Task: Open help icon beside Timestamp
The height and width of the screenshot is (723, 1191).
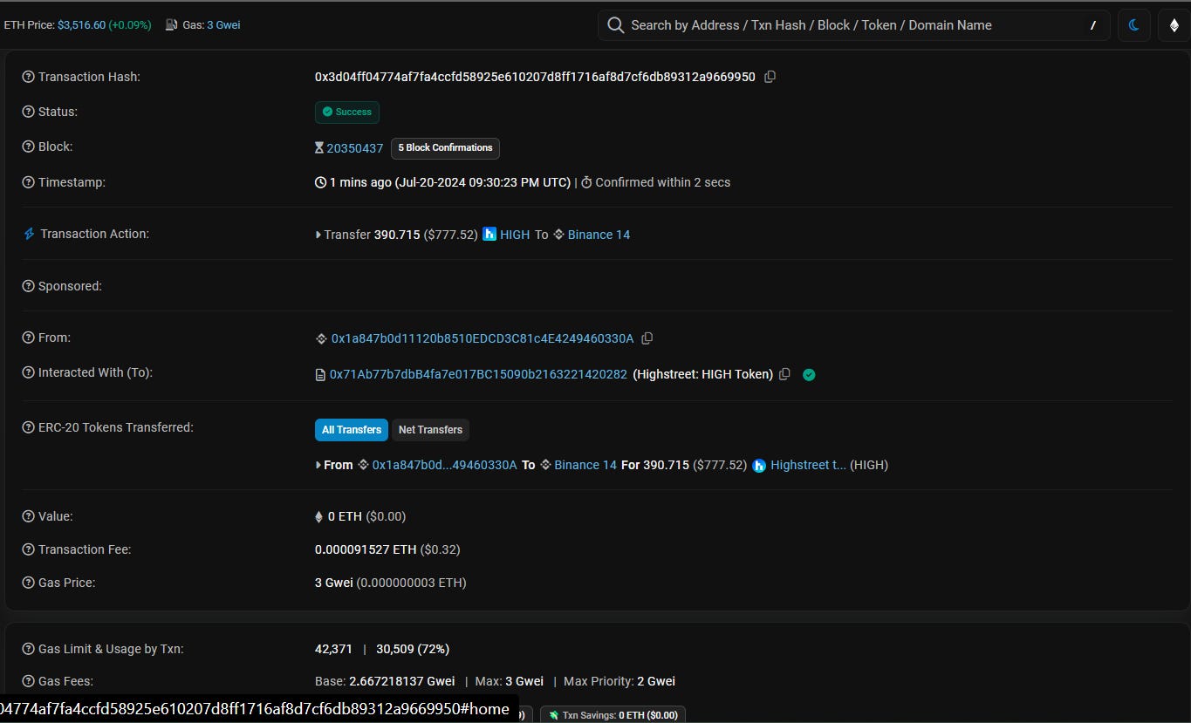Action: pos(28,182)
